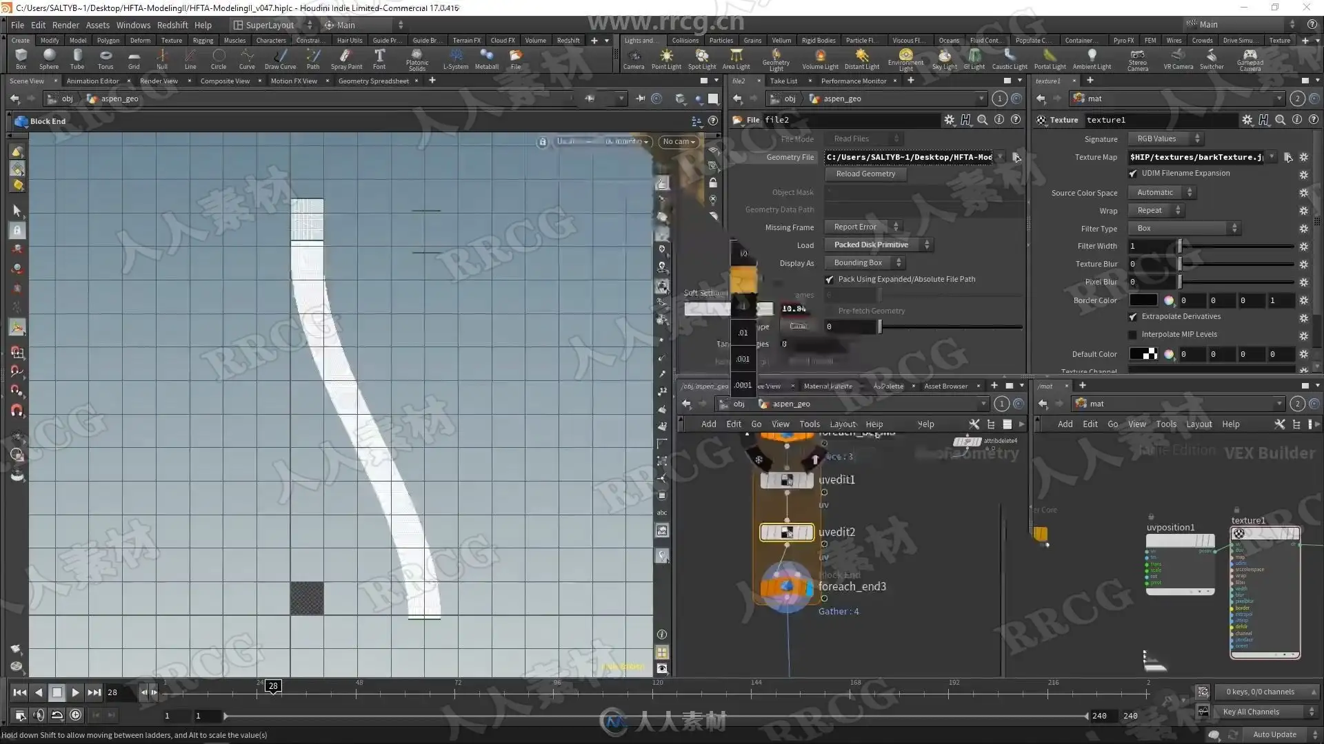The image size is (1324, 744).
Task: Click the Auto Update button
Action: [x=1274, y=734]
